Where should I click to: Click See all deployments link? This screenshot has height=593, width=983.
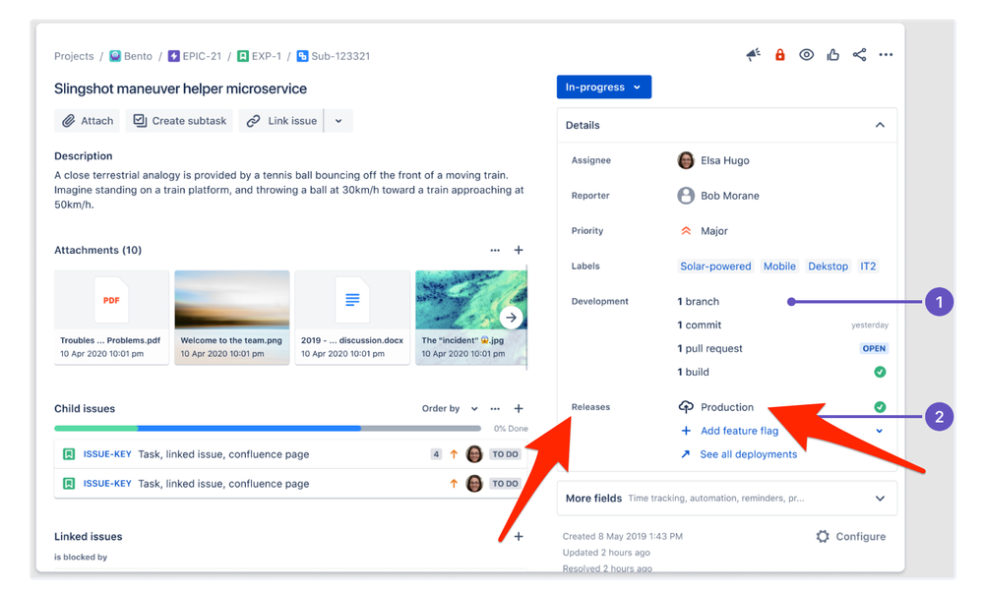click(x=739, y=454)
